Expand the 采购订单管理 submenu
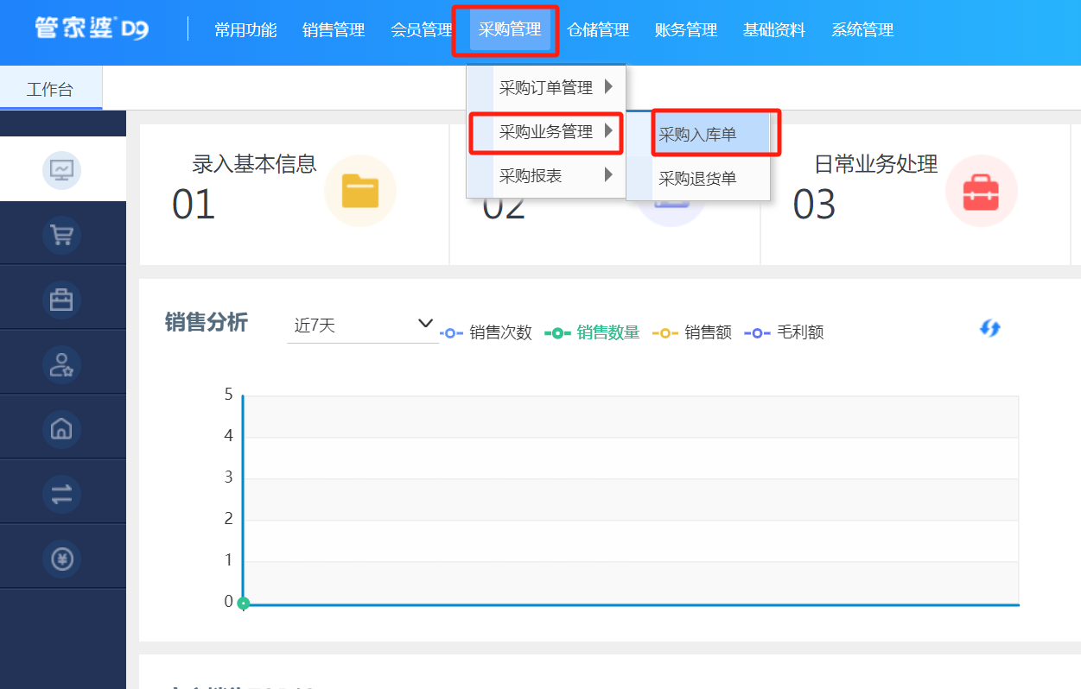This screenshot has height=689, width=1081. pyautogui.click(x=546, y=87)
